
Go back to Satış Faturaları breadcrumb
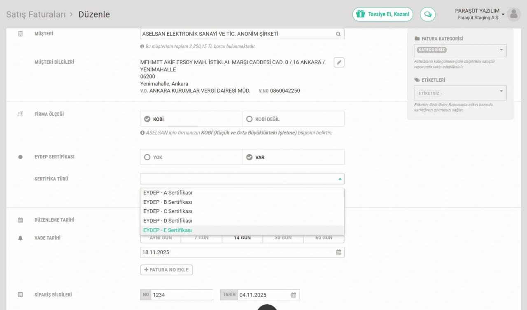pos(36,14)
